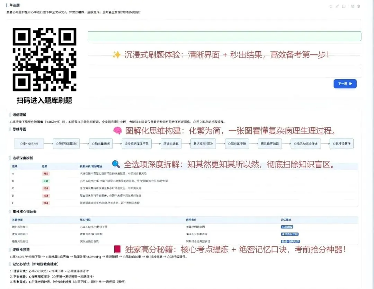Click the 临界风险指征 cell
Screen dimensions: 374x289
[x=20, y=242]
